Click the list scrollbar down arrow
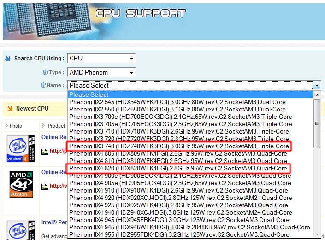 click(317, 234)
